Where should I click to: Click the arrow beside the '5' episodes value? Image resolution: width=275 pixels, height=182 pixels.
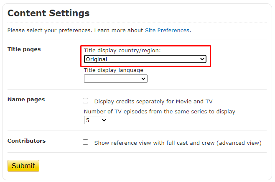click(x=104, y=120)
